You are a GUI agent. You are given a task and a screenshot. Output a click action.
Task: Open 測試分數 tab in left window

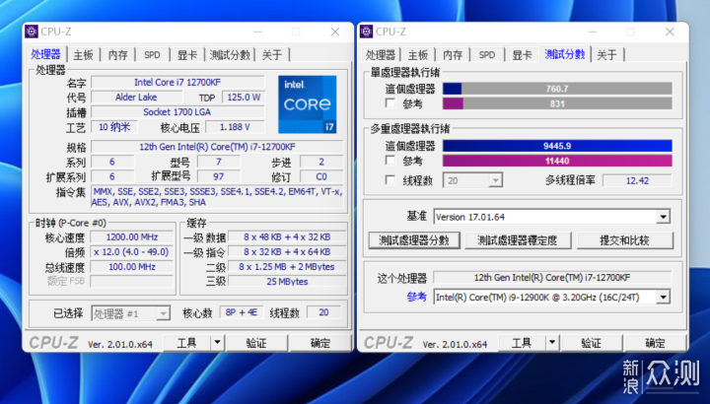[x=230, y=55]
